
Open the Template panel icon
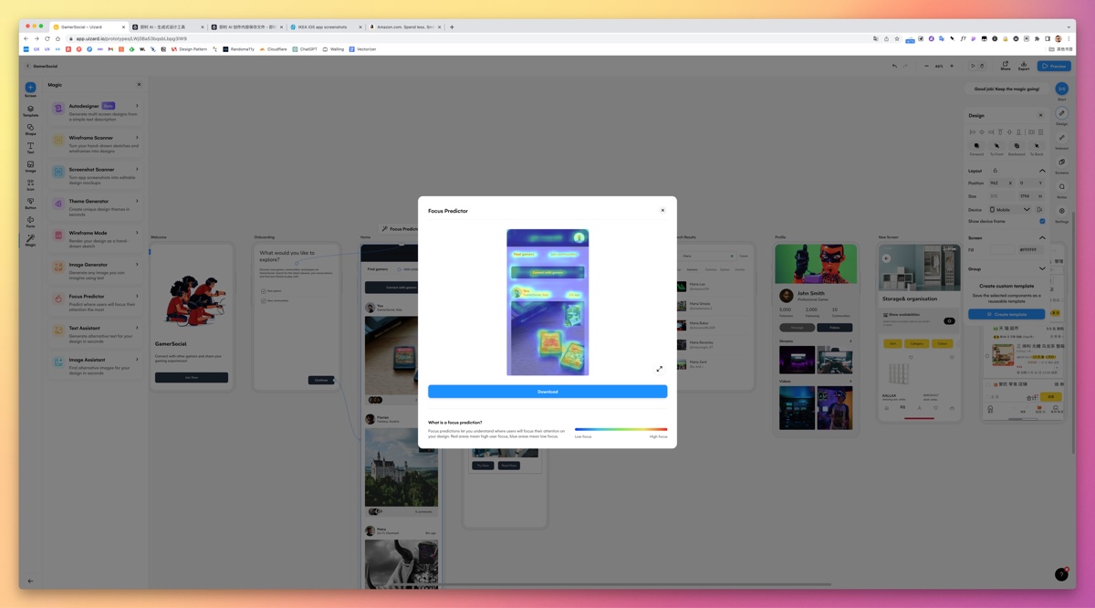pos(30,110)
